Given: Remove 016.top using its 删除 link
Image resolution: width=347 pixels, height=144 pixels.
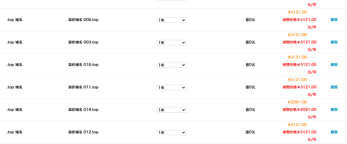Looking at the screenshot, I should (x=334, y=65).
